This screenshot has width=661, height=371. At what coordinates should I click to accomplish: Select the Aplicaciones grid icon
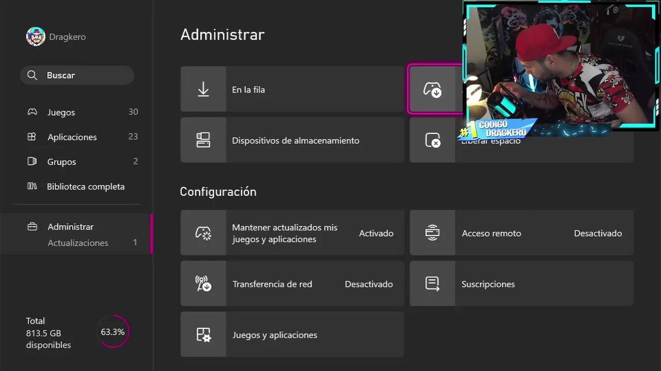click(32, 137)
